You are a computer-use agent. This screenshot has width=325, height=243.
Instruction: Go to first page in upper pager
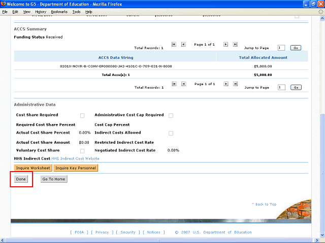click(174, 44)
